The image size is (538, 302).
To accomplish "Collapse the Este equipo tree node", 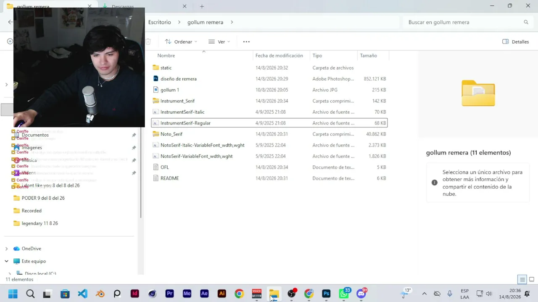I will (x=6, y=261).
